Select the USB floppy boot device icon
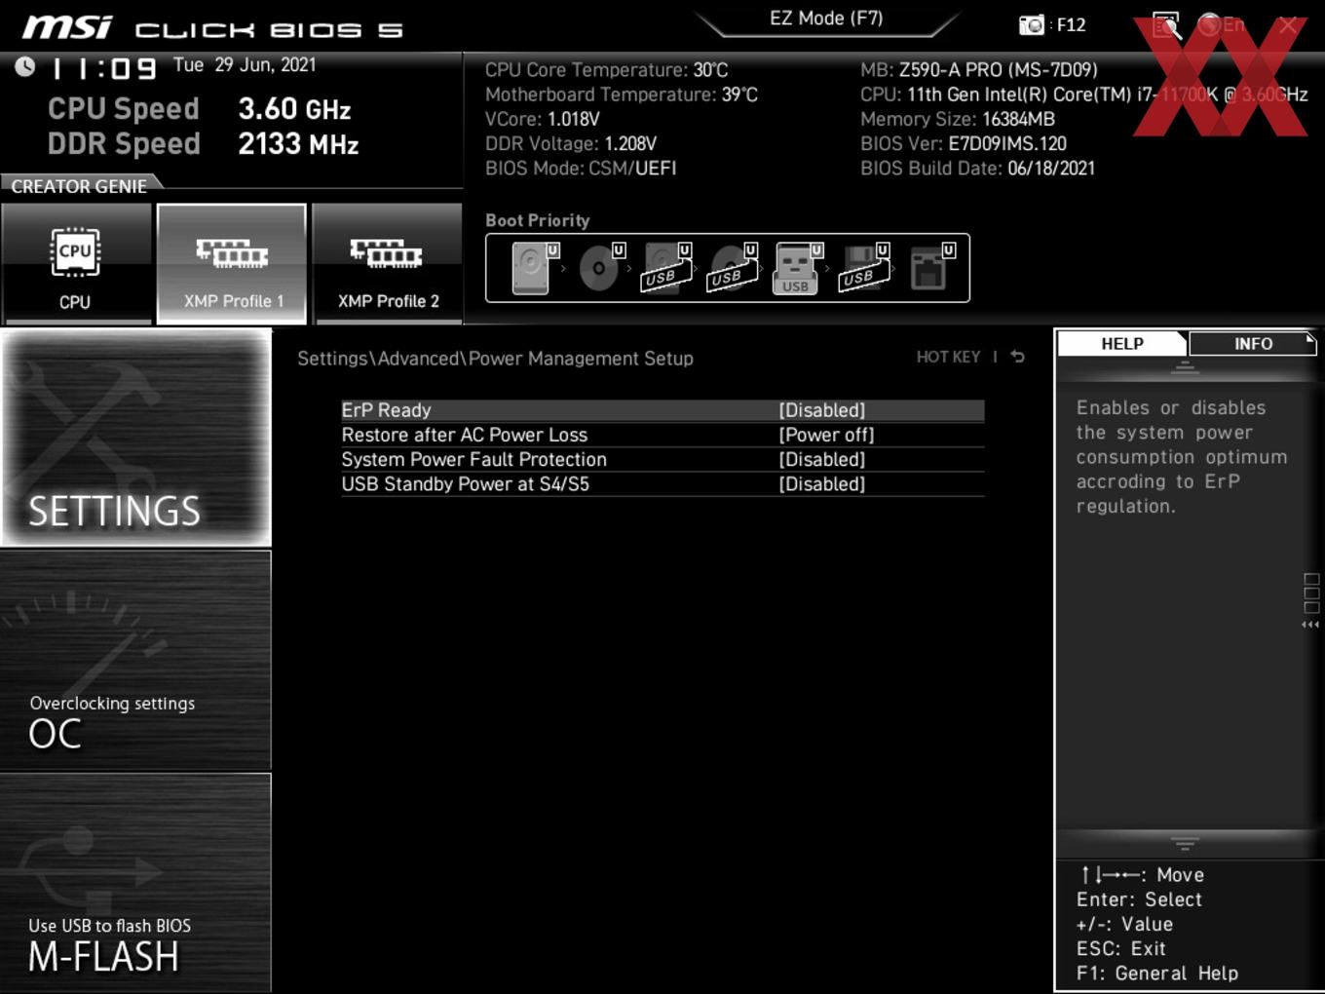The width and height of the screenshot is (1325, 994). tap(864, 268)
